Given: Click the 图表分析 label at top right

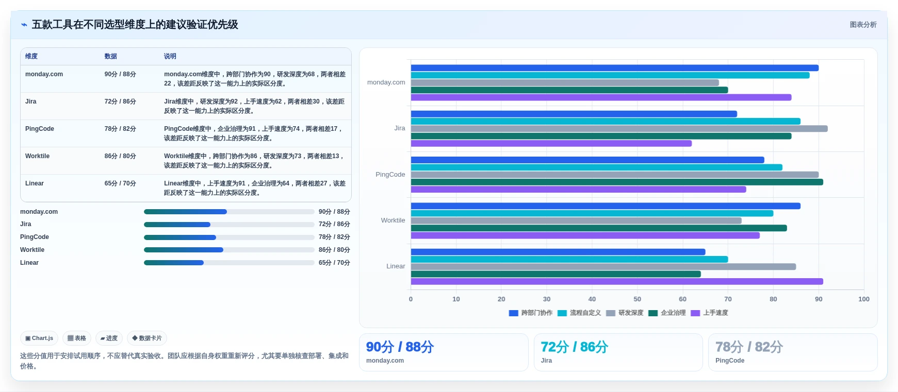Looking at the screenshot, I should [863, 25].
